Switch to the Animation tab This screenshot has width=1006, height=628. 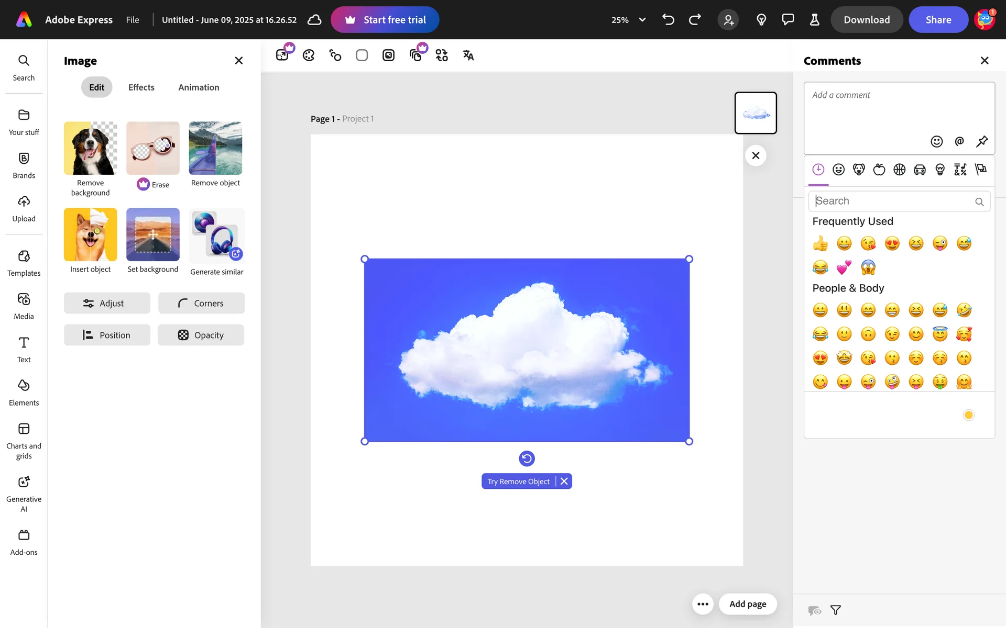(x=199, y=87)
